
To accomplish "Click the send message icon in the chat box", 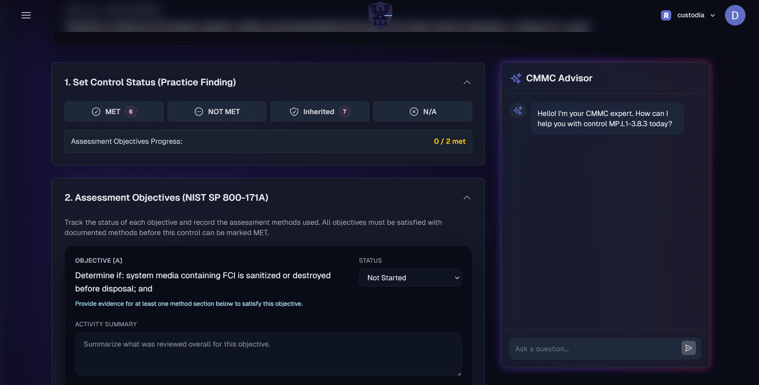I will pyautogui.click(x=688, y=348).
